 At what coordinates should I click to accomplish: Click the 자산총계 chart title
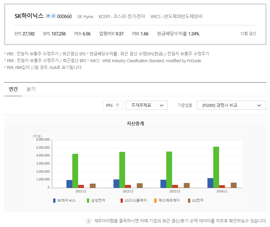[x=135, y=123]
